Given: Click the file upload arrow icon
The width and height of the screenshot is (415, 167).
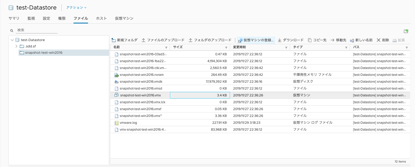Looking at the screenshot, I should point(144,40).
